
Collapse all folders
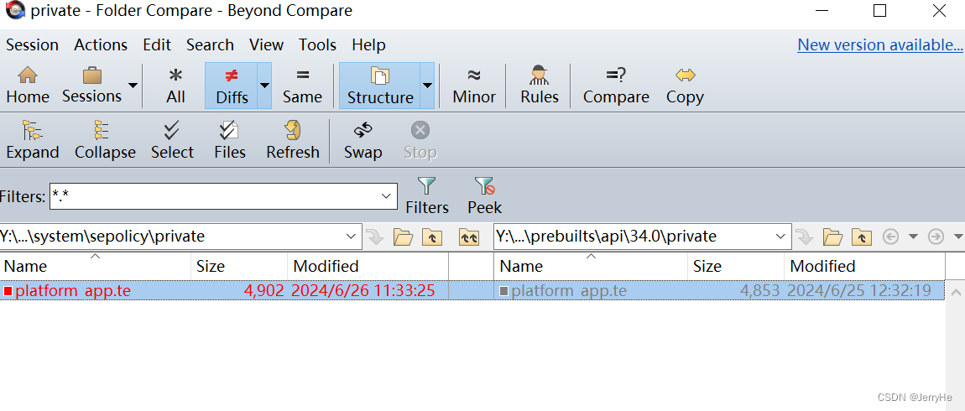pyautogui.click(x=105, y=140)
